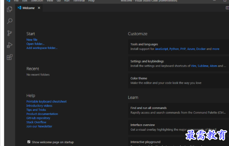The image size is (229, 146).
Task: Install Vim keybindings link
Action: coord(194,66)
